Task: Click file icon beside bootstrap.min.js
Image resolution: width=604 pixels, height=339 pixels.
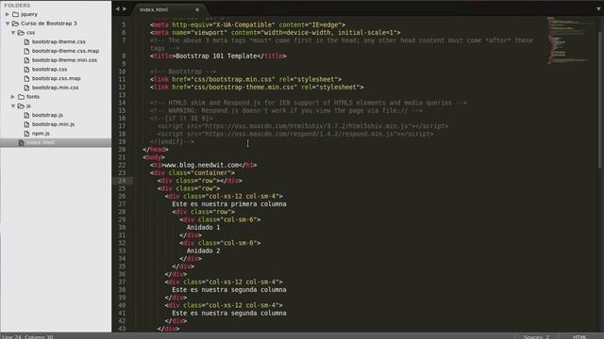Action: [x=26, y=124]
